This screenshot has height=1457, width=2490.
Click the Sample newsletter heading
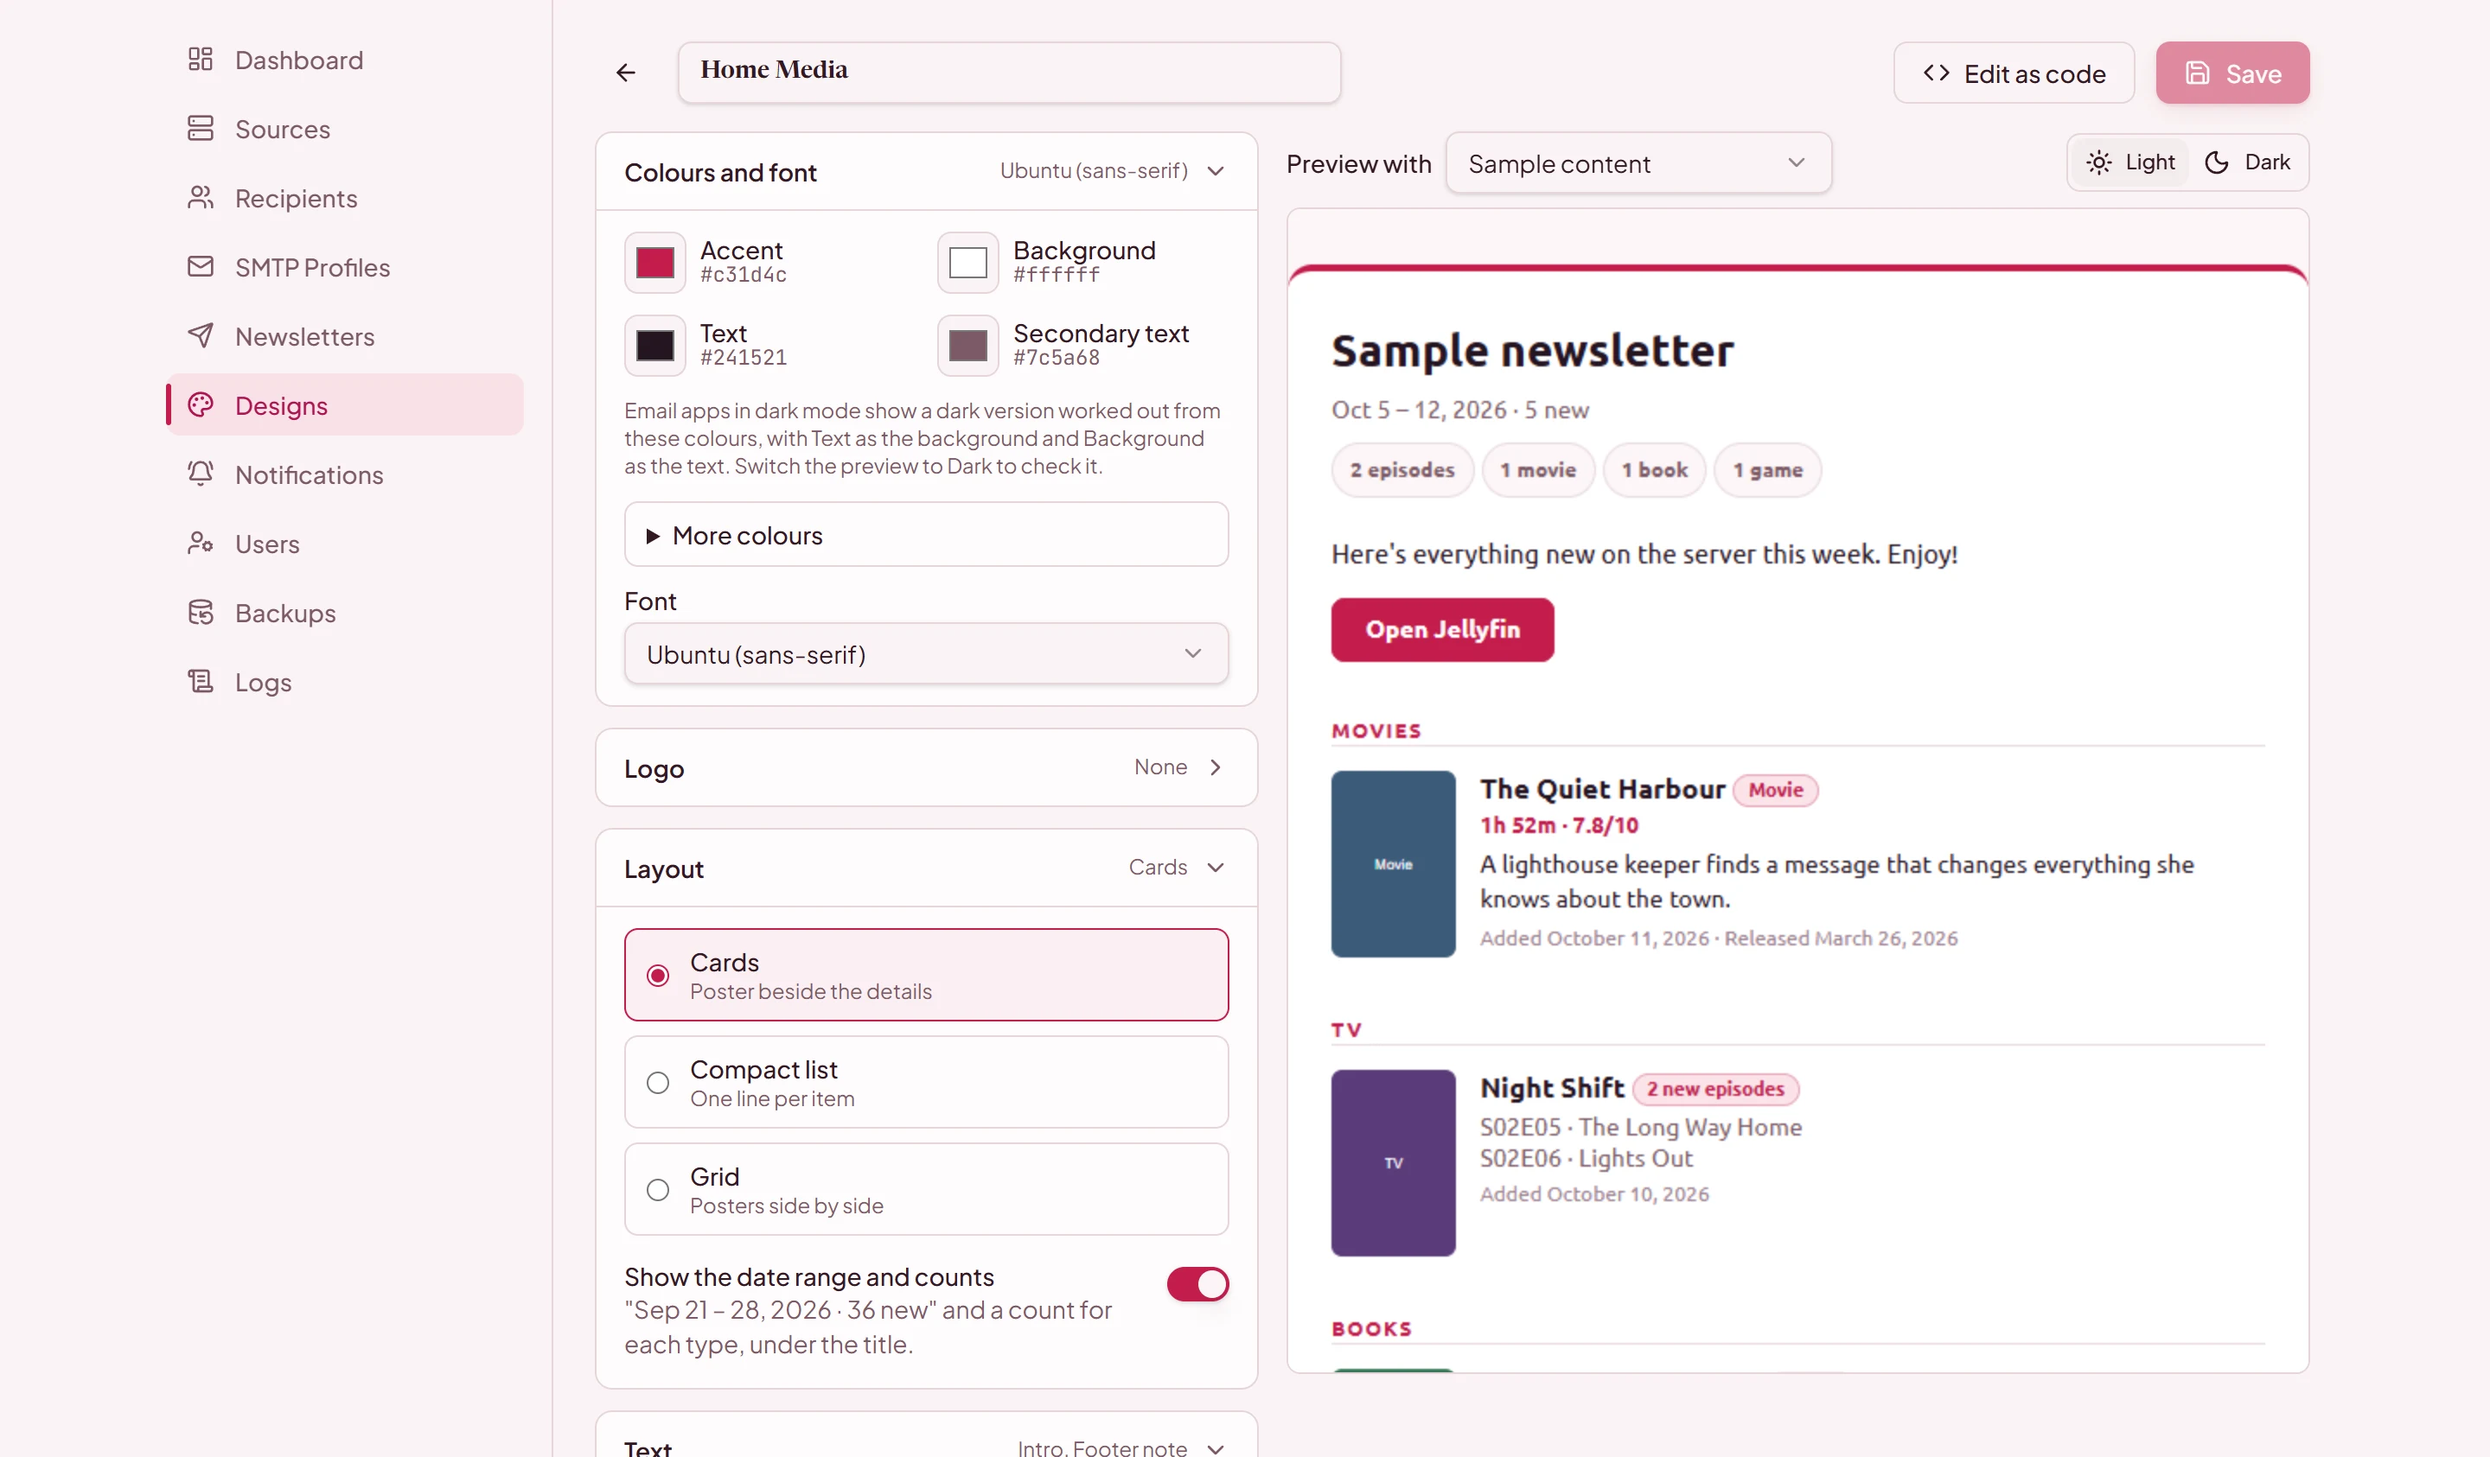click(1533, 351)
